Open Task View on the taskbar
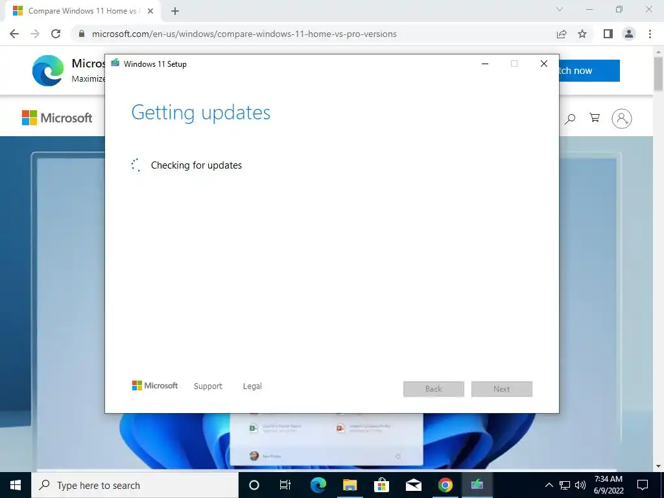This screenshot has height=498, width=664. 285,485
